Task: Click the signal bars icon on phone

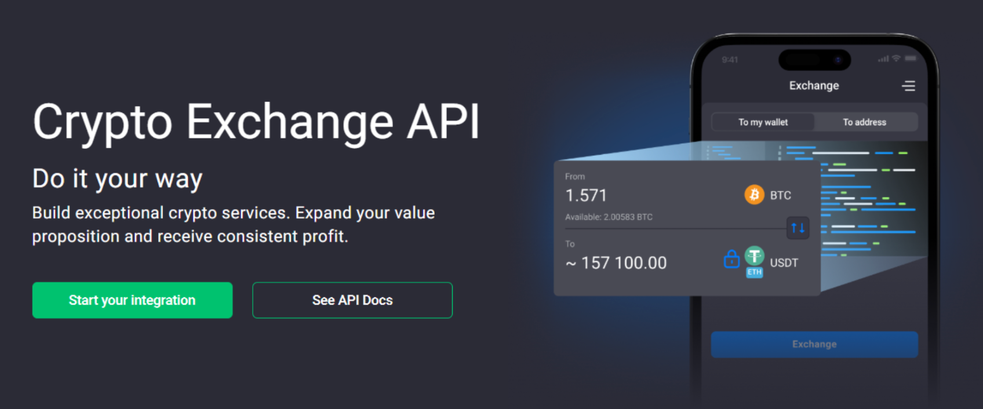Action: coord(883,59)
